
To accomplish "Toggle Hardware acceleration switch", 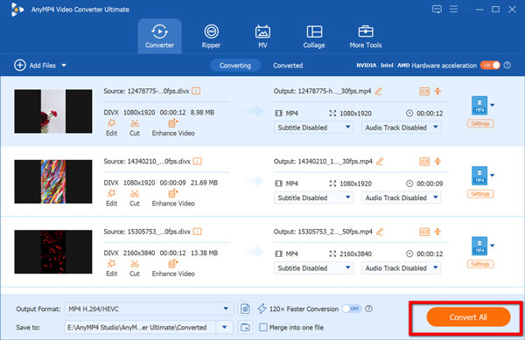I will [x=490, y=66].
